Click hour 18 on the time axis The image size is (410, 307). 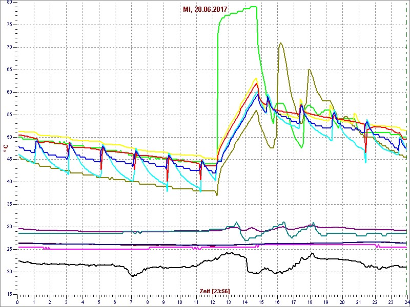tap(310, 302)
